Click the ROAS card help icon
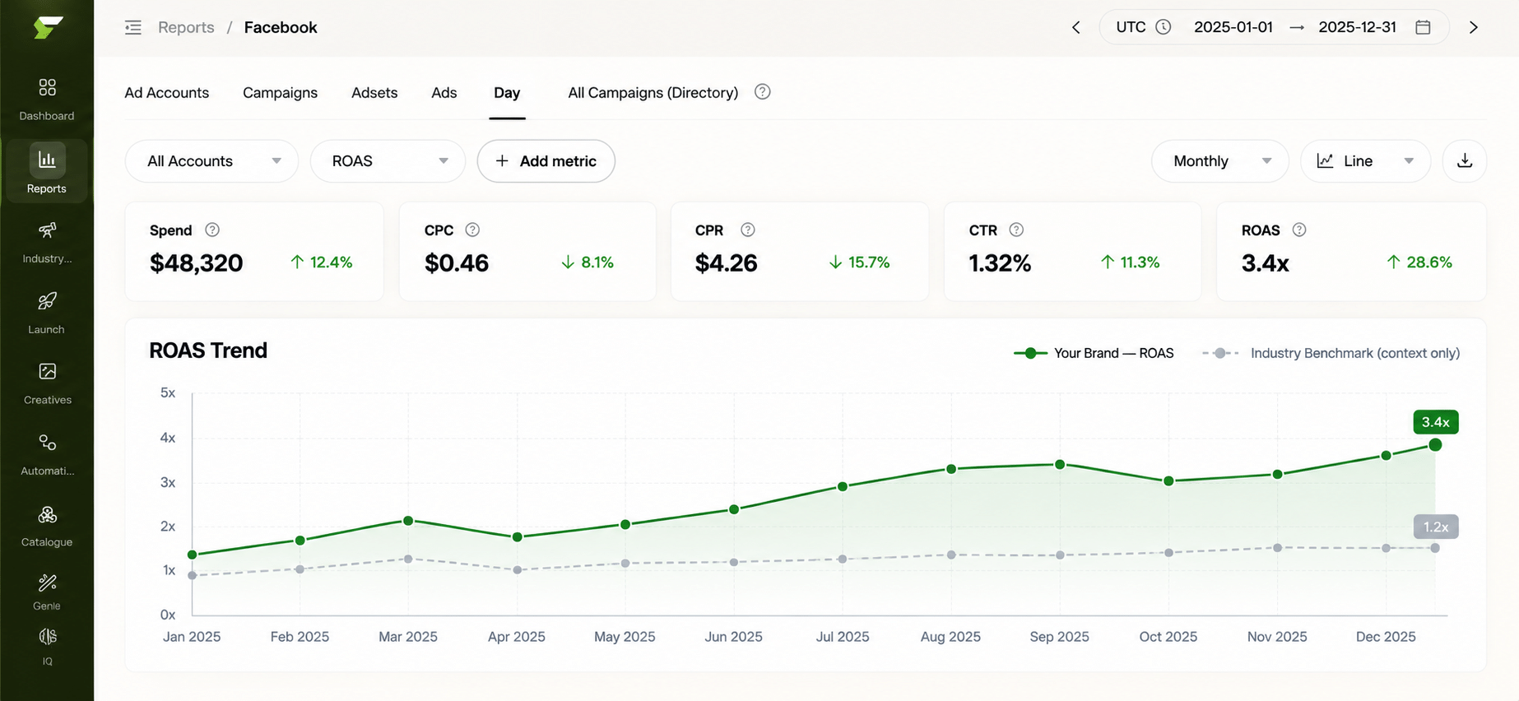 [1299, 230]
